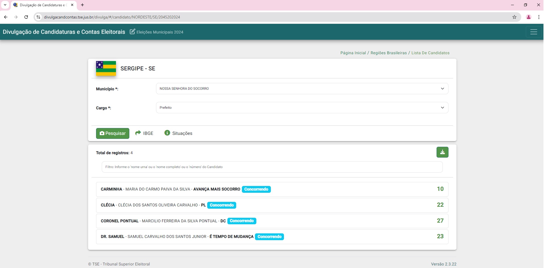Open candidate DR. SAMUEL row
This screenshot has height=268, width=544.
(272, 237)
